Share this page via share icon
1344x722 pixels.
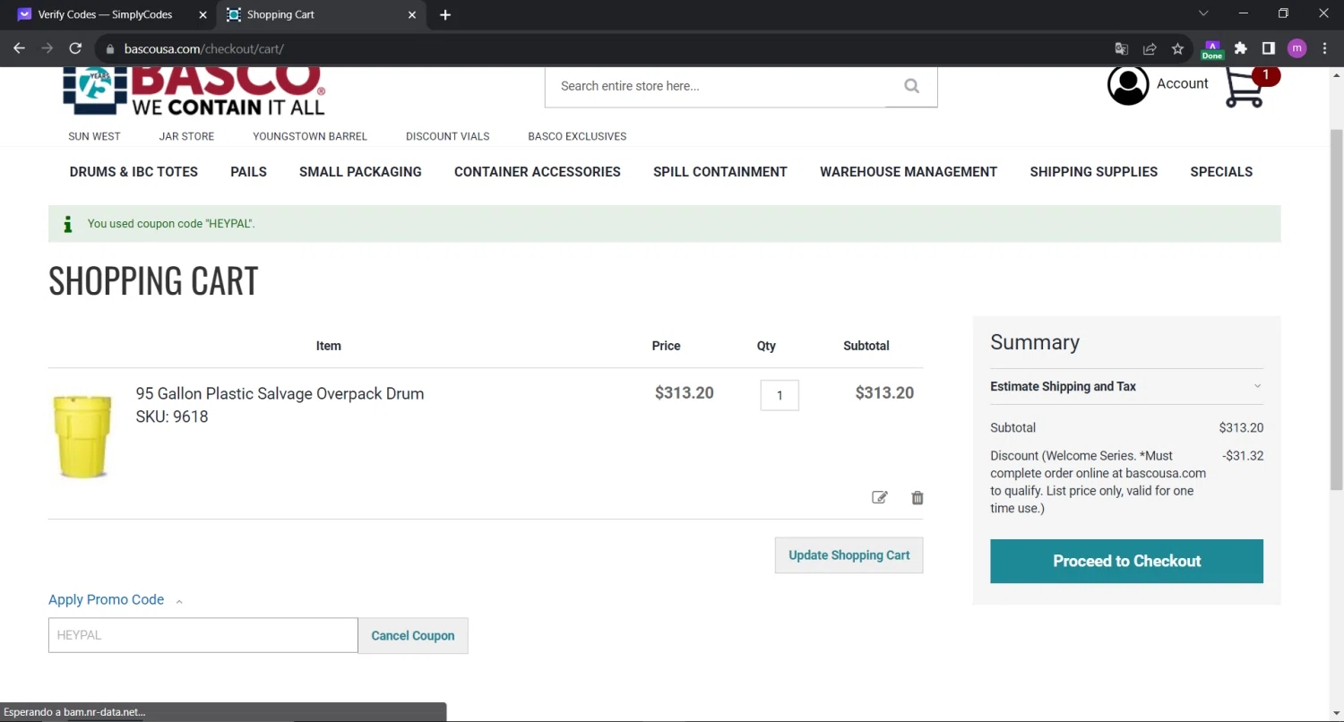click(x=1150, y=48)
